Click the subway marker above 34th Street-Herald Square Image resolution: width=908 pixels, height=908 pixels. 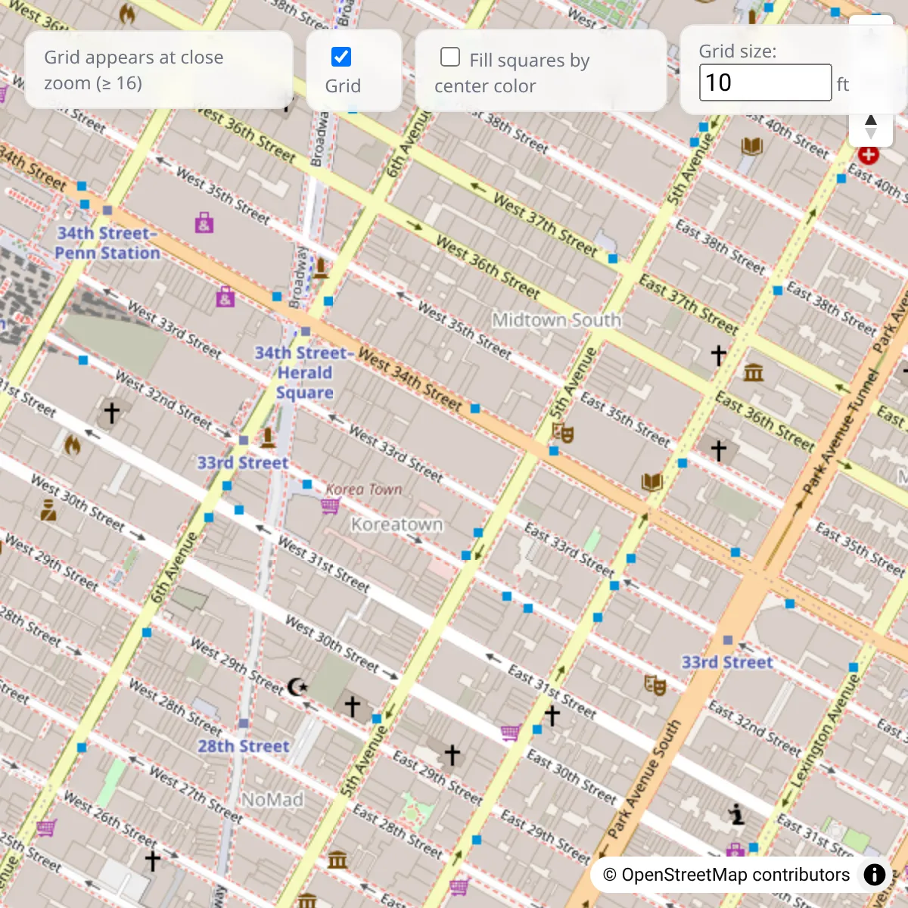(306, 331)
